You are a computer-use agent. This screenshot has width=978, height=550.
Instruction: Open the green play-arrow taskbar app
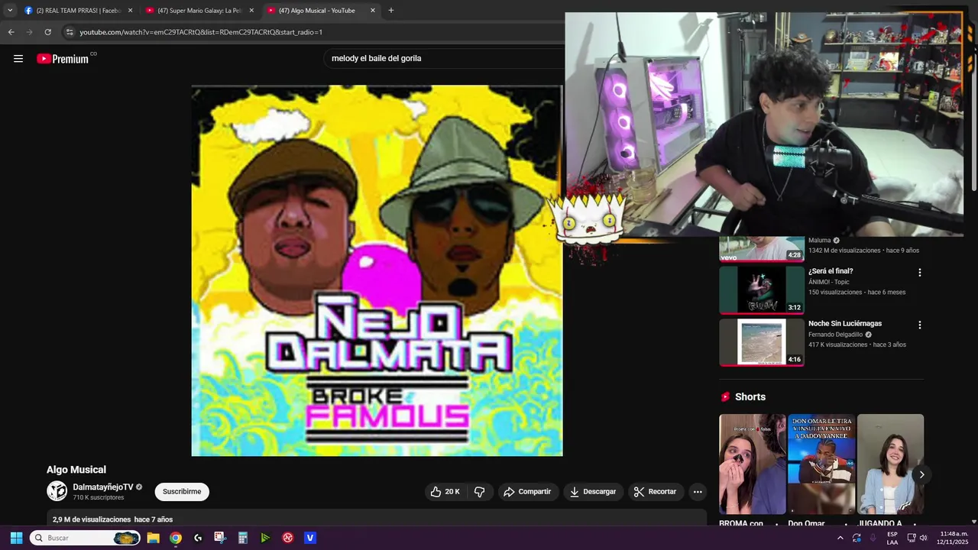[265, 538]
